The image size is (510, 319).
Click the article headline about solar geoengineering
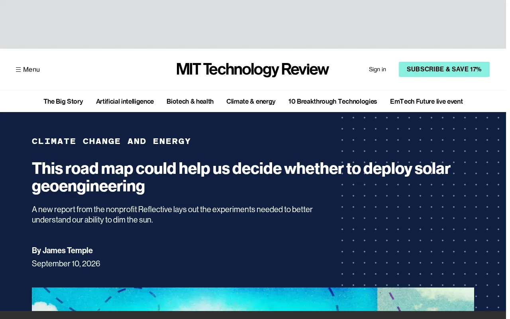coord(241,177)
